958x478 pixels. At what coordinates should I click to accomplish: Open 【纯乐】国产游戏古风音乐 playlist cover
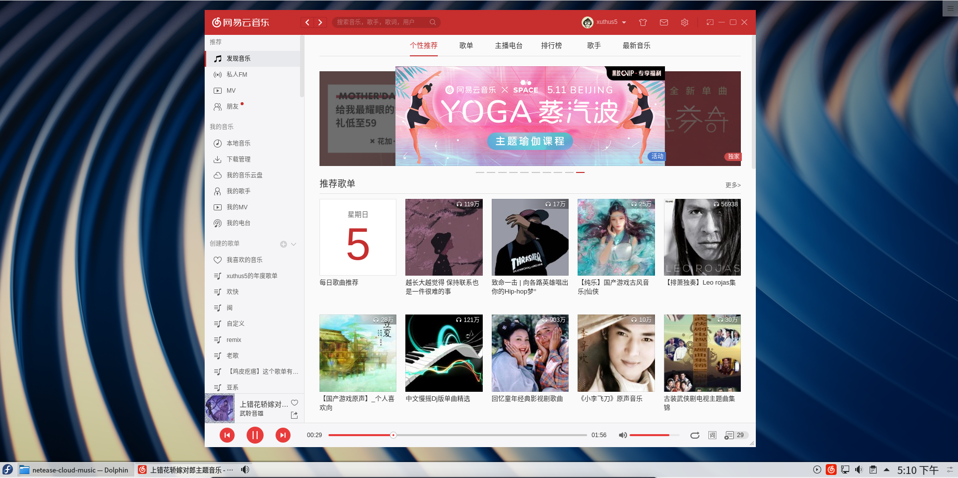point(616,237)
